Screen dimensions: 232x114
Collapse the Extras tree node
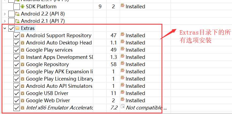click(5, 28)
